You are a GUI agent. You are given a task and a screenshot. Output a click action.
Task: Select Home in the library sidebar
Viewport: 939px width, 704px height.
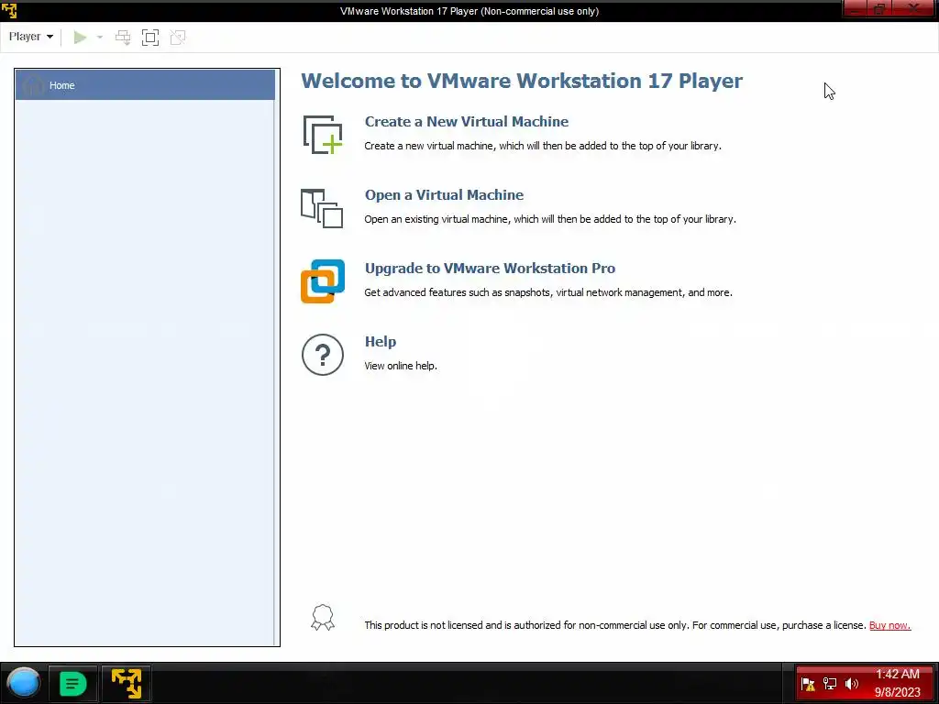tap(145, 85)
